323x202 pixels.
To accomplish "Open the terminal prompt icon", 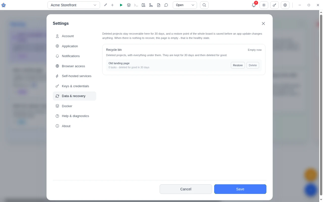I will coord(136,5).
